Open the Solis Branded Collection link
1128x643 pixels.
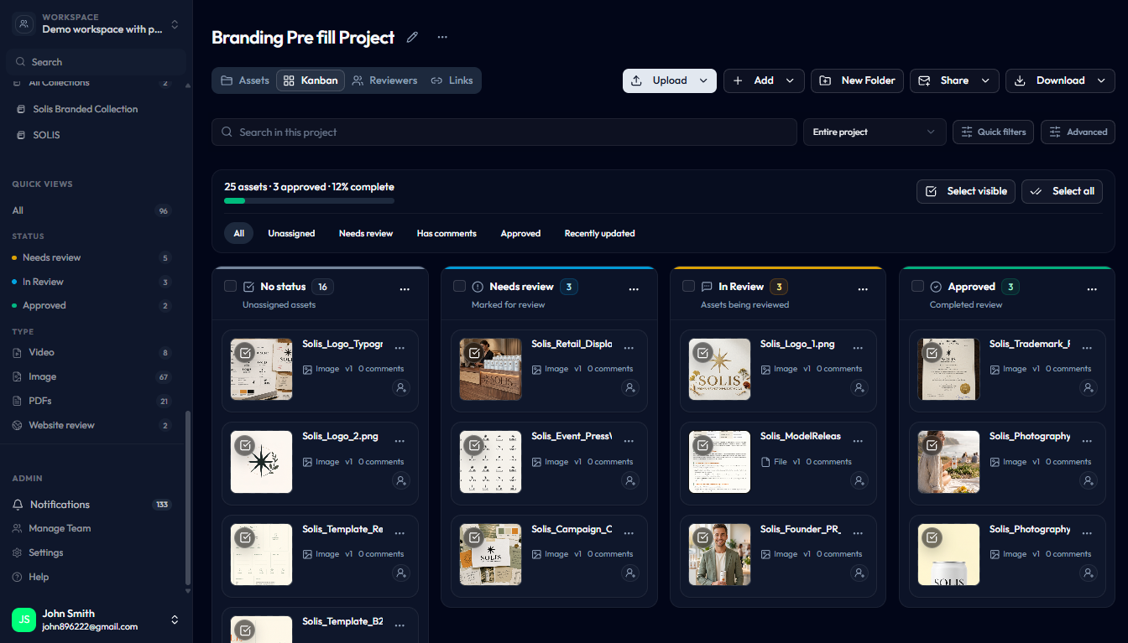point(85,109)
